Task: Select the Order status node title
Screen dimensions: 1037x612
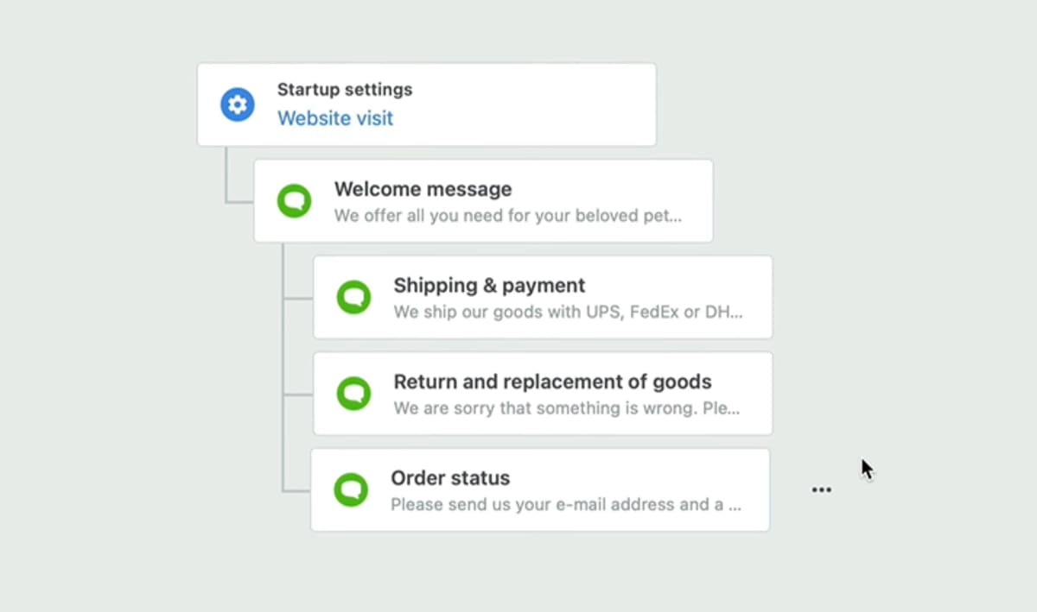Action: [450, 477]
